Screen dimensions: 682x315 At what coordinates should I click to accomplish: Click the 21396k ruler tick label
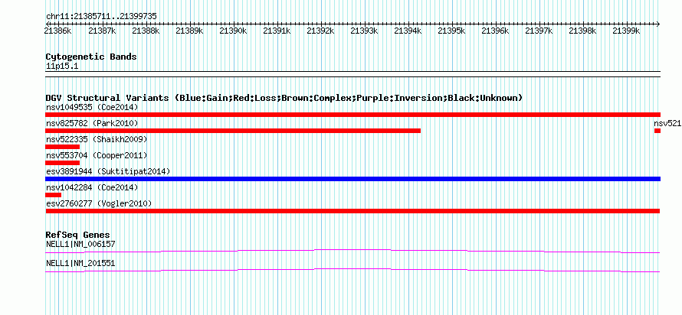click(496, 31)
